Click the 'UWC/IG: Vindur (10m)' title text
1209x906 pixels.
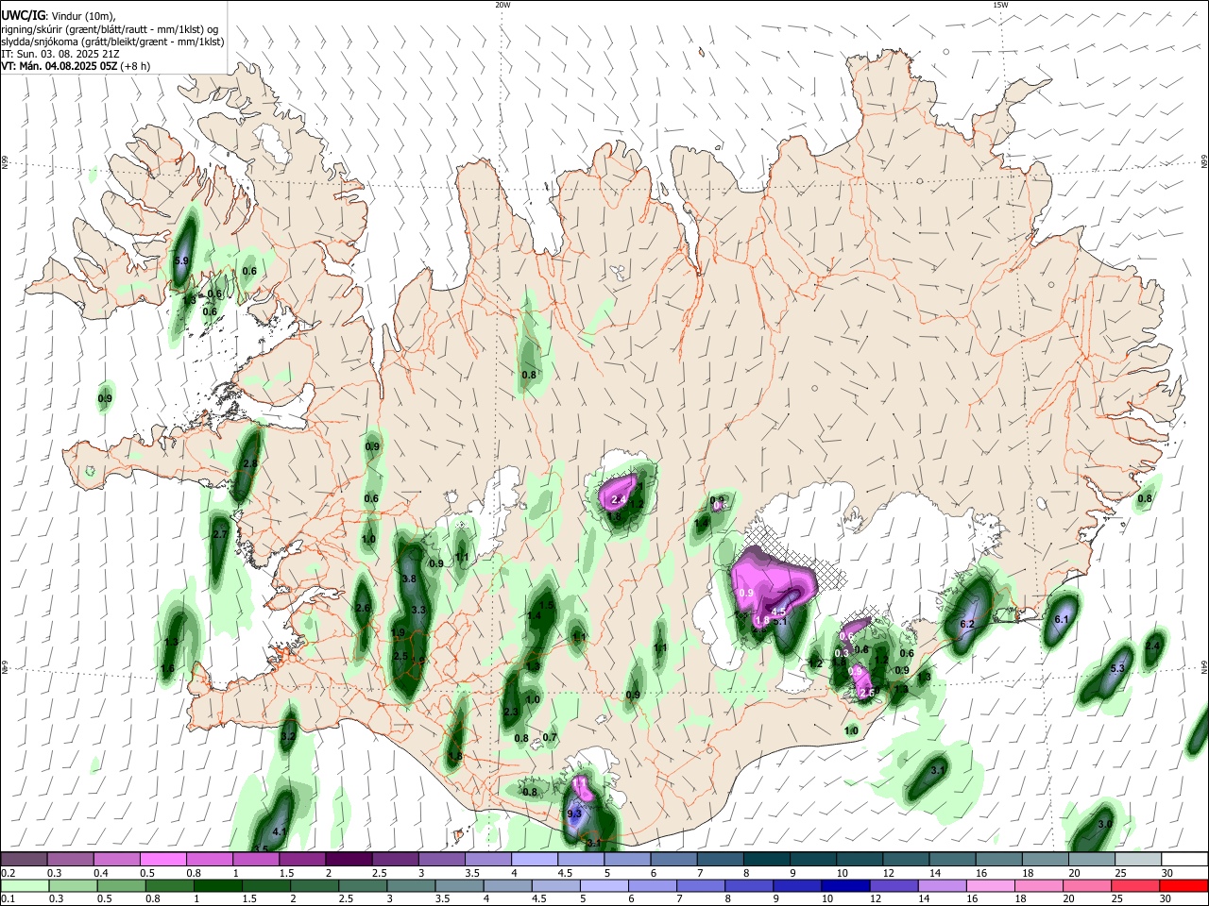click(x=59, y=15)
